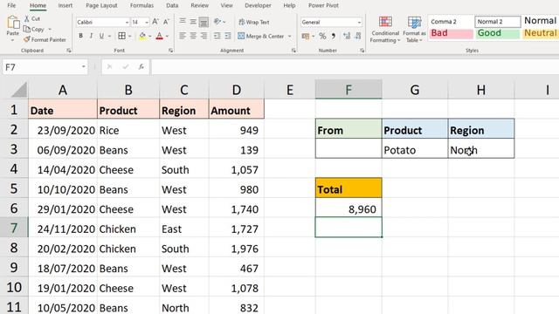The image size is (559, 314).
Task: Align text right
Action: point(204,36)
